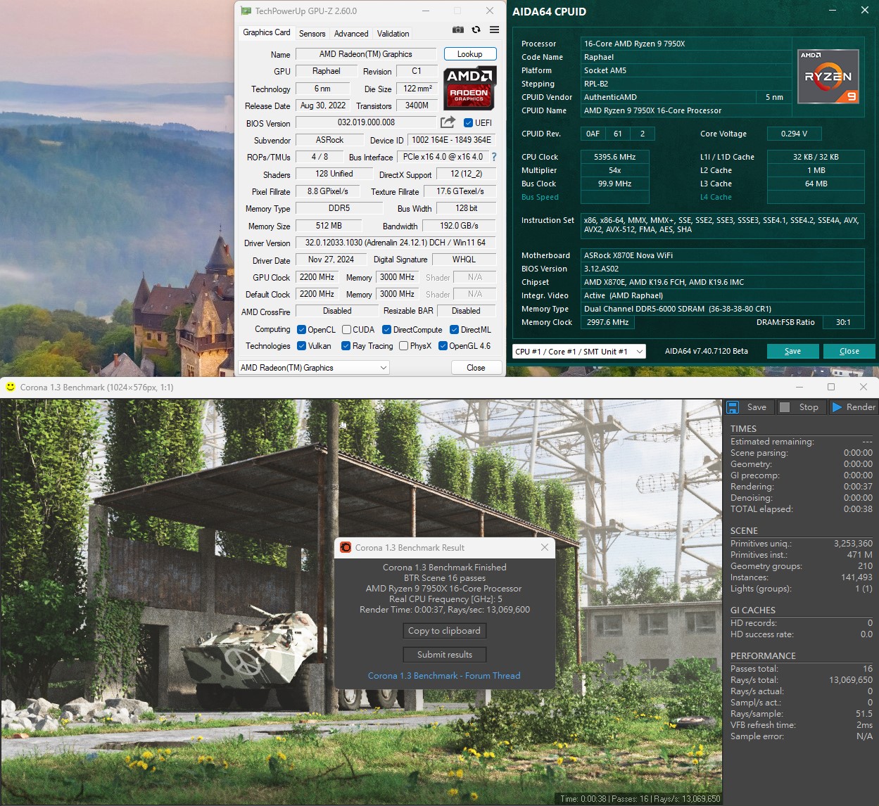The image size is (879, 806).
Task: Toggle the DirectCompute checkbox
Action: (x=386, y=330)
